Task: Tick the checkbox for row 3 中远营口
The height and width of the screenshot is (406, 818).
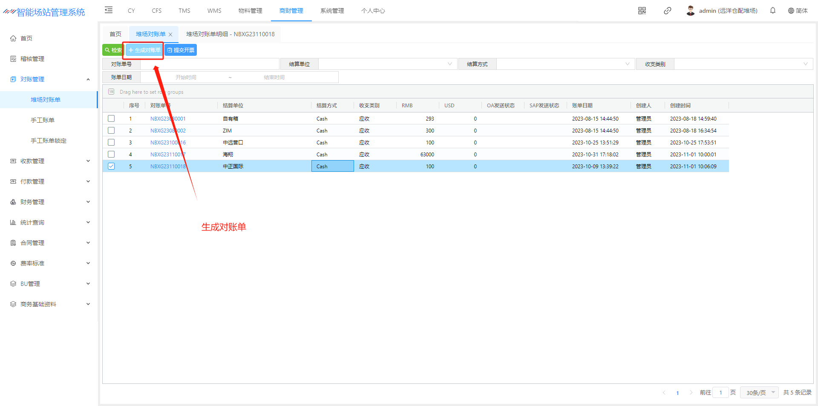Action: [111, 142]
